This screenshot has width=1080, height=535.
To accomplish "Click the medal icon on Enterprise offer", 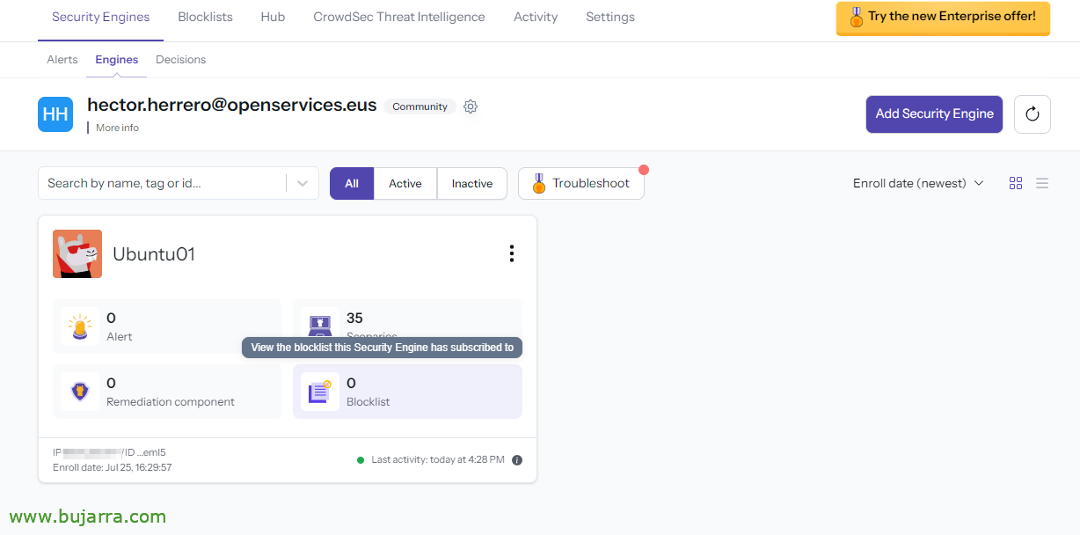I will (x=856, y=17).
